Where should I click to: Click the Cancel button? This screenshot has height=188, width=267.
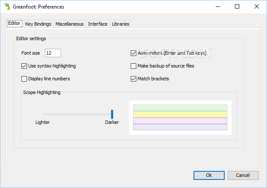pyautogui.click(x=243, y=175)
